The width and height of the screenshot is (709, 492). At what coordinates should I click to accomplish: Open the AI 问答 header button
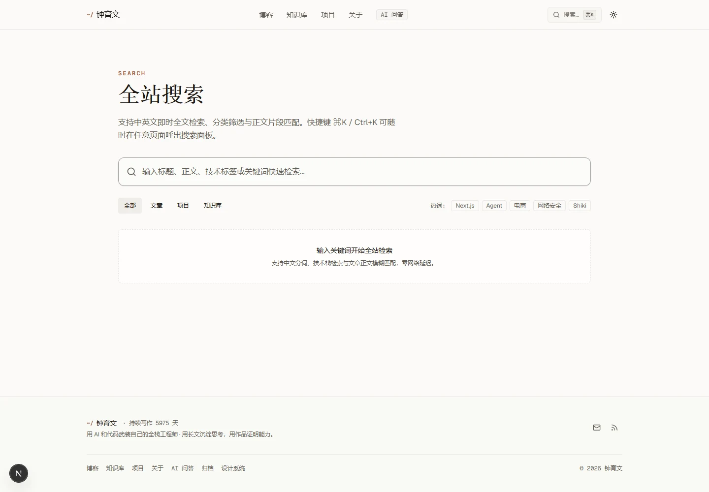click(x=392, y=15)
